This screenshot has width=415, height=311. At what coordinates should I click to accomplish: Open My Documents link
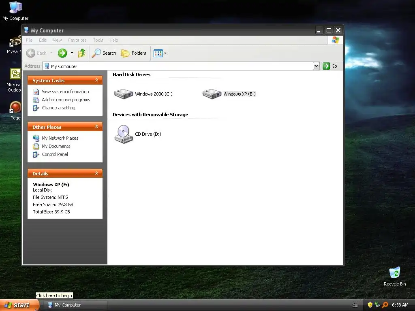[x=56, y=146]
